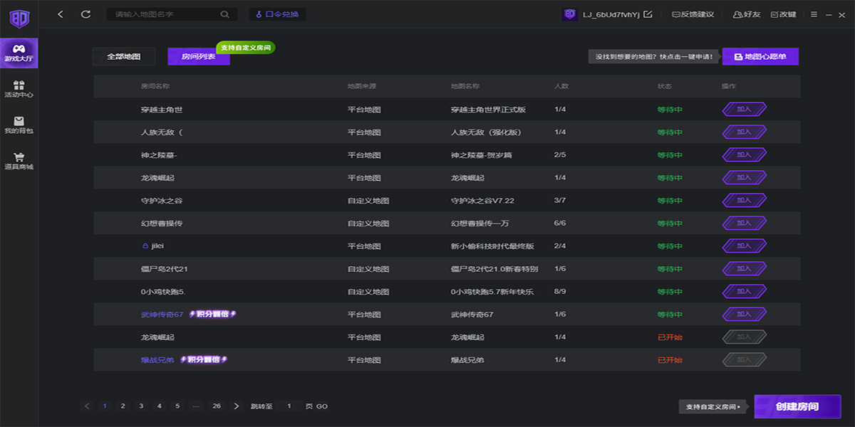The image size is (855, 427).
Task: Click the map name search field
Action: click(164, 14)
